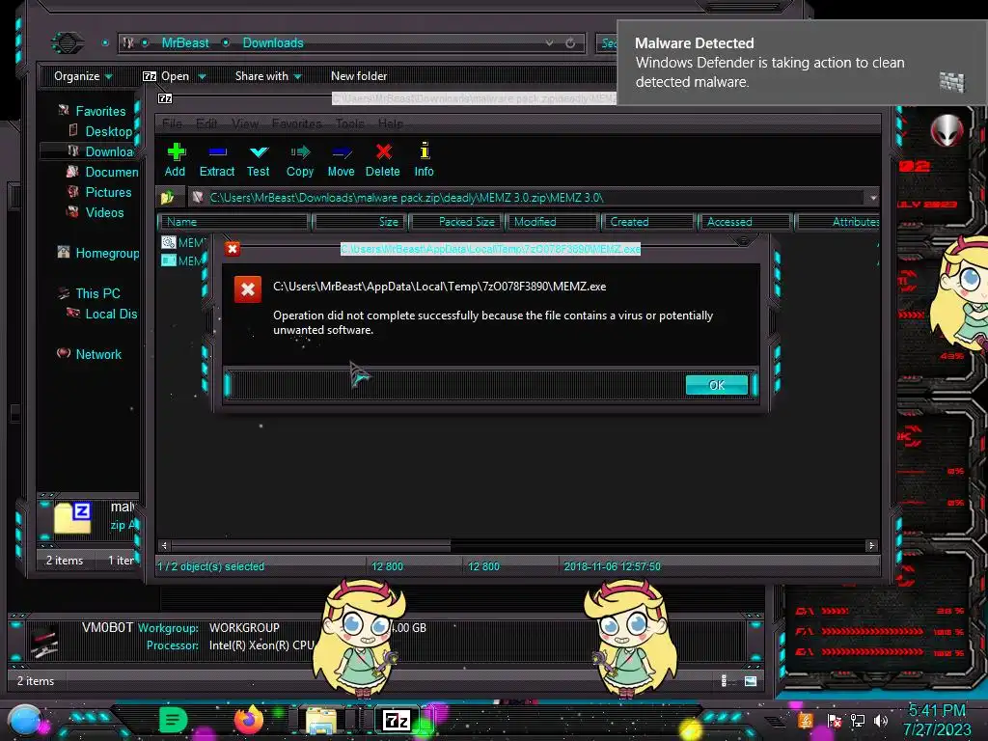Click the Delete toolbar icon
This screenshot has height=741, width=988.
382,160
